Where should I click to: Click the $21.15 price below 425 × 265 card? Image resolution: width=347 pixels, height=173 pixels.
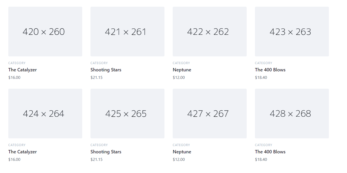(96, 160)
